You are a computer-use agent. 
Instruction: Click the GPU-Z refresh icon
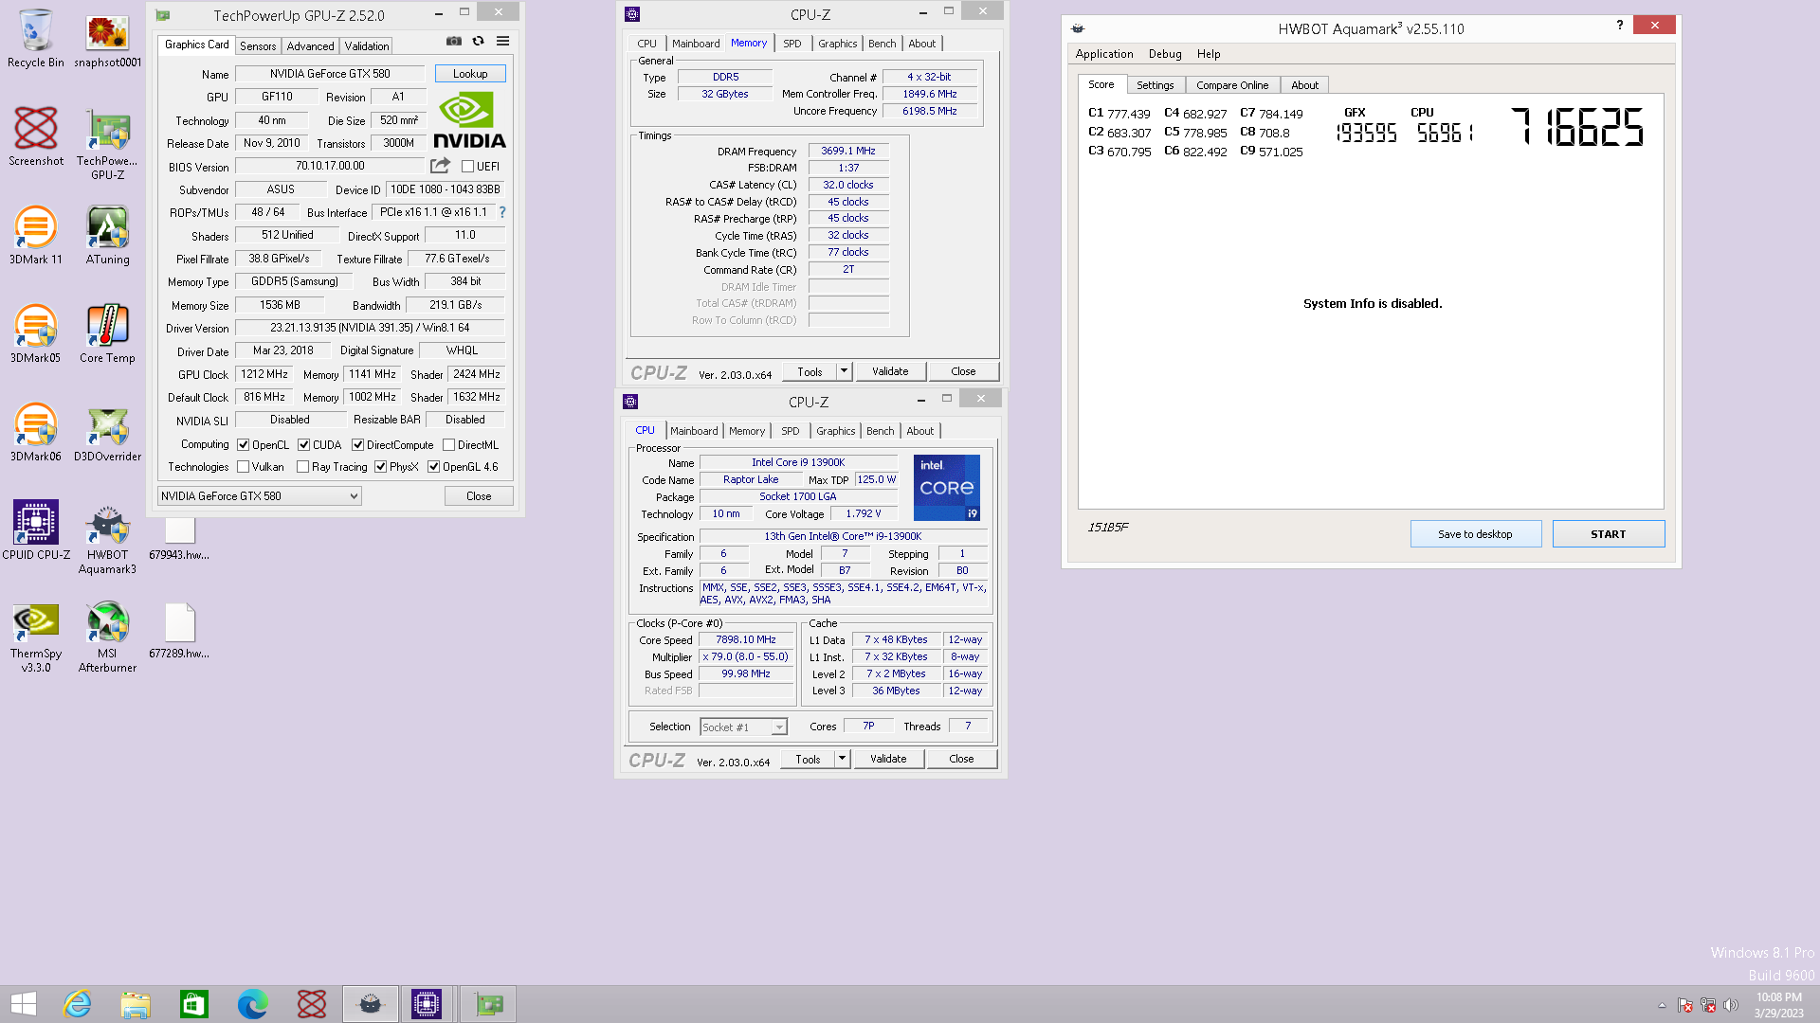[479, 42]
